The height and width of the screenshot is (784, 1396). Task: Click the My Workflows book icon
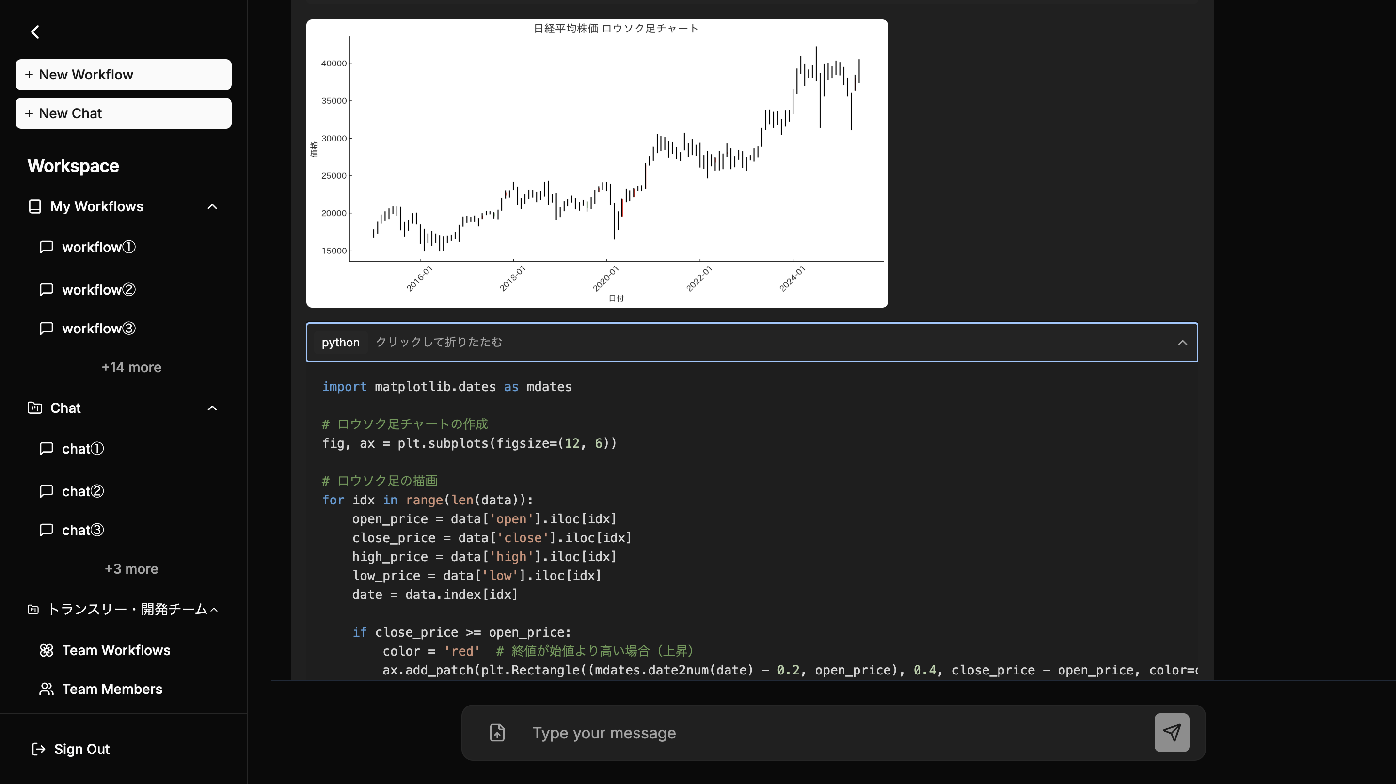[x=35, y=206]
